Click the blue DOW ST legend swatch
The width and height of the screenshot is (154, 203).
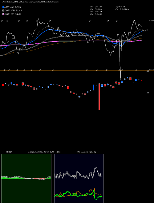3,7
